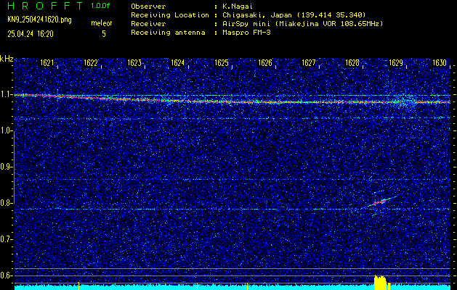The width and height of the screenshot is (457, 290).
Task: Click the meteor count label
Action: point(102,23)
